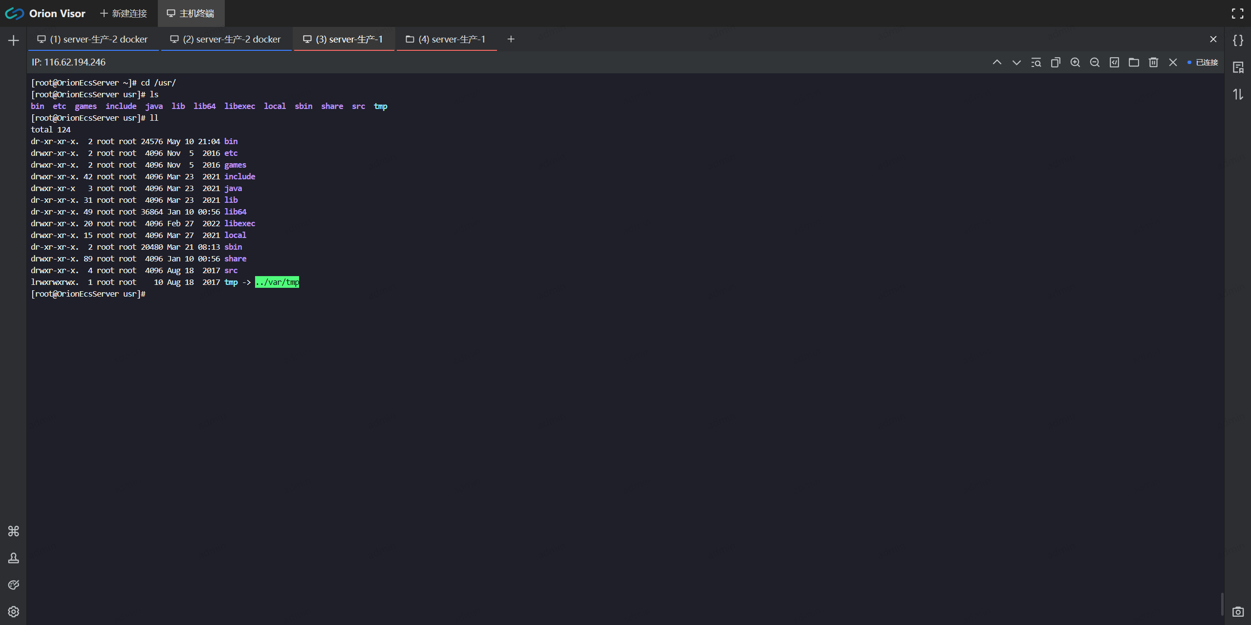This screenshot has width=1251, height=625.
Task: Decrease font size with zoom-out icon
Action: point(1095,63)
